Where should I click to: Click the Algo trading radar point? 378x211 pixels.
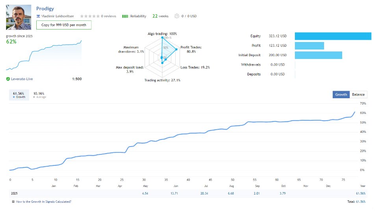tap(162, 38)
